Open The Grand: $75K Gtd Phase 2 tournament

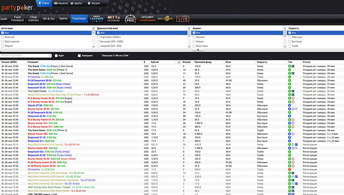coord(50,66)
